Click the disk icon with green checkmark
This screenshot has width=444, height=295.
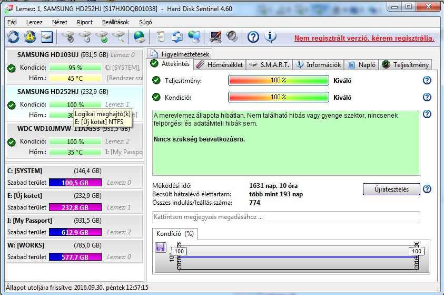click(x=102, y=37)
